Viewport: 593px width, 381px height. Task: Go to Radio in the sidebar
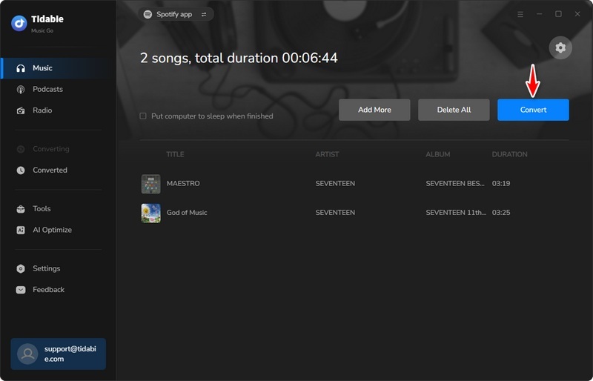click(42, 110)
